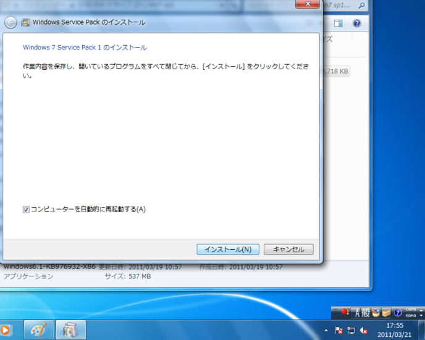Click the Service Pack installer title icon

25,22
